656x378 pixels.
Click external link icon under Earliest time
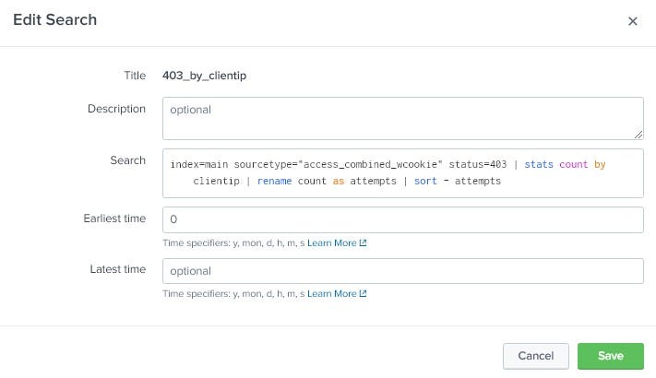[363, 243]
